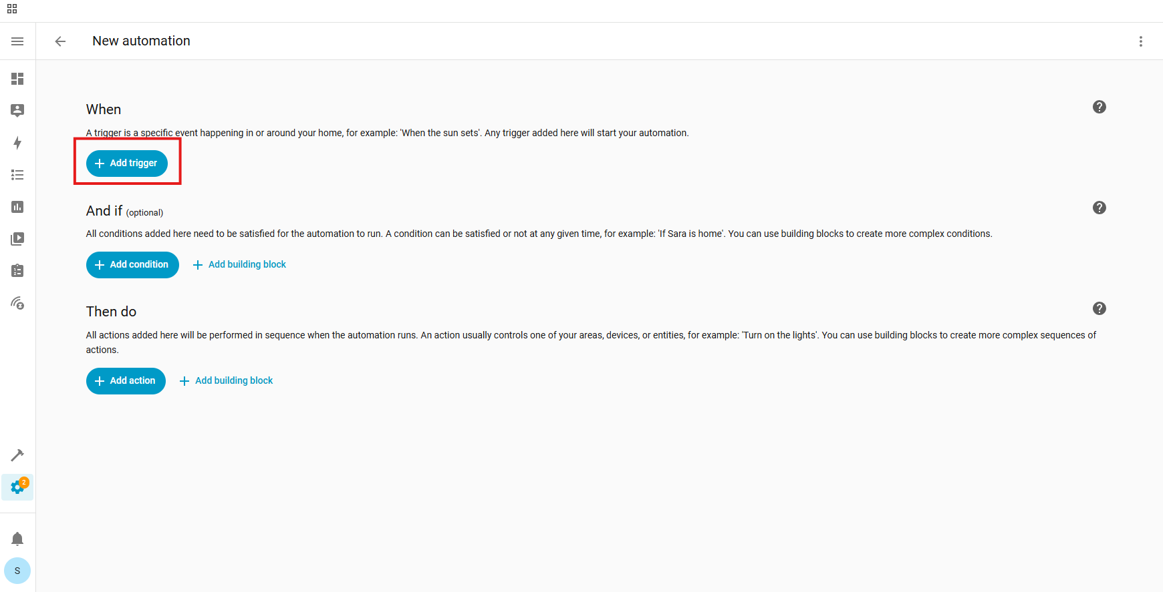Open Settings gear icon with badge
This screenshot has height=592, width=1163.
click(x=17, y=487)
